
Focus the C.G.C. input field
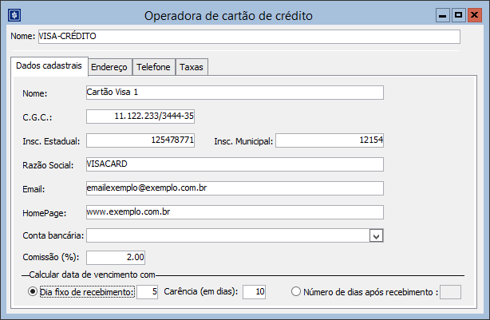[140, 117]
